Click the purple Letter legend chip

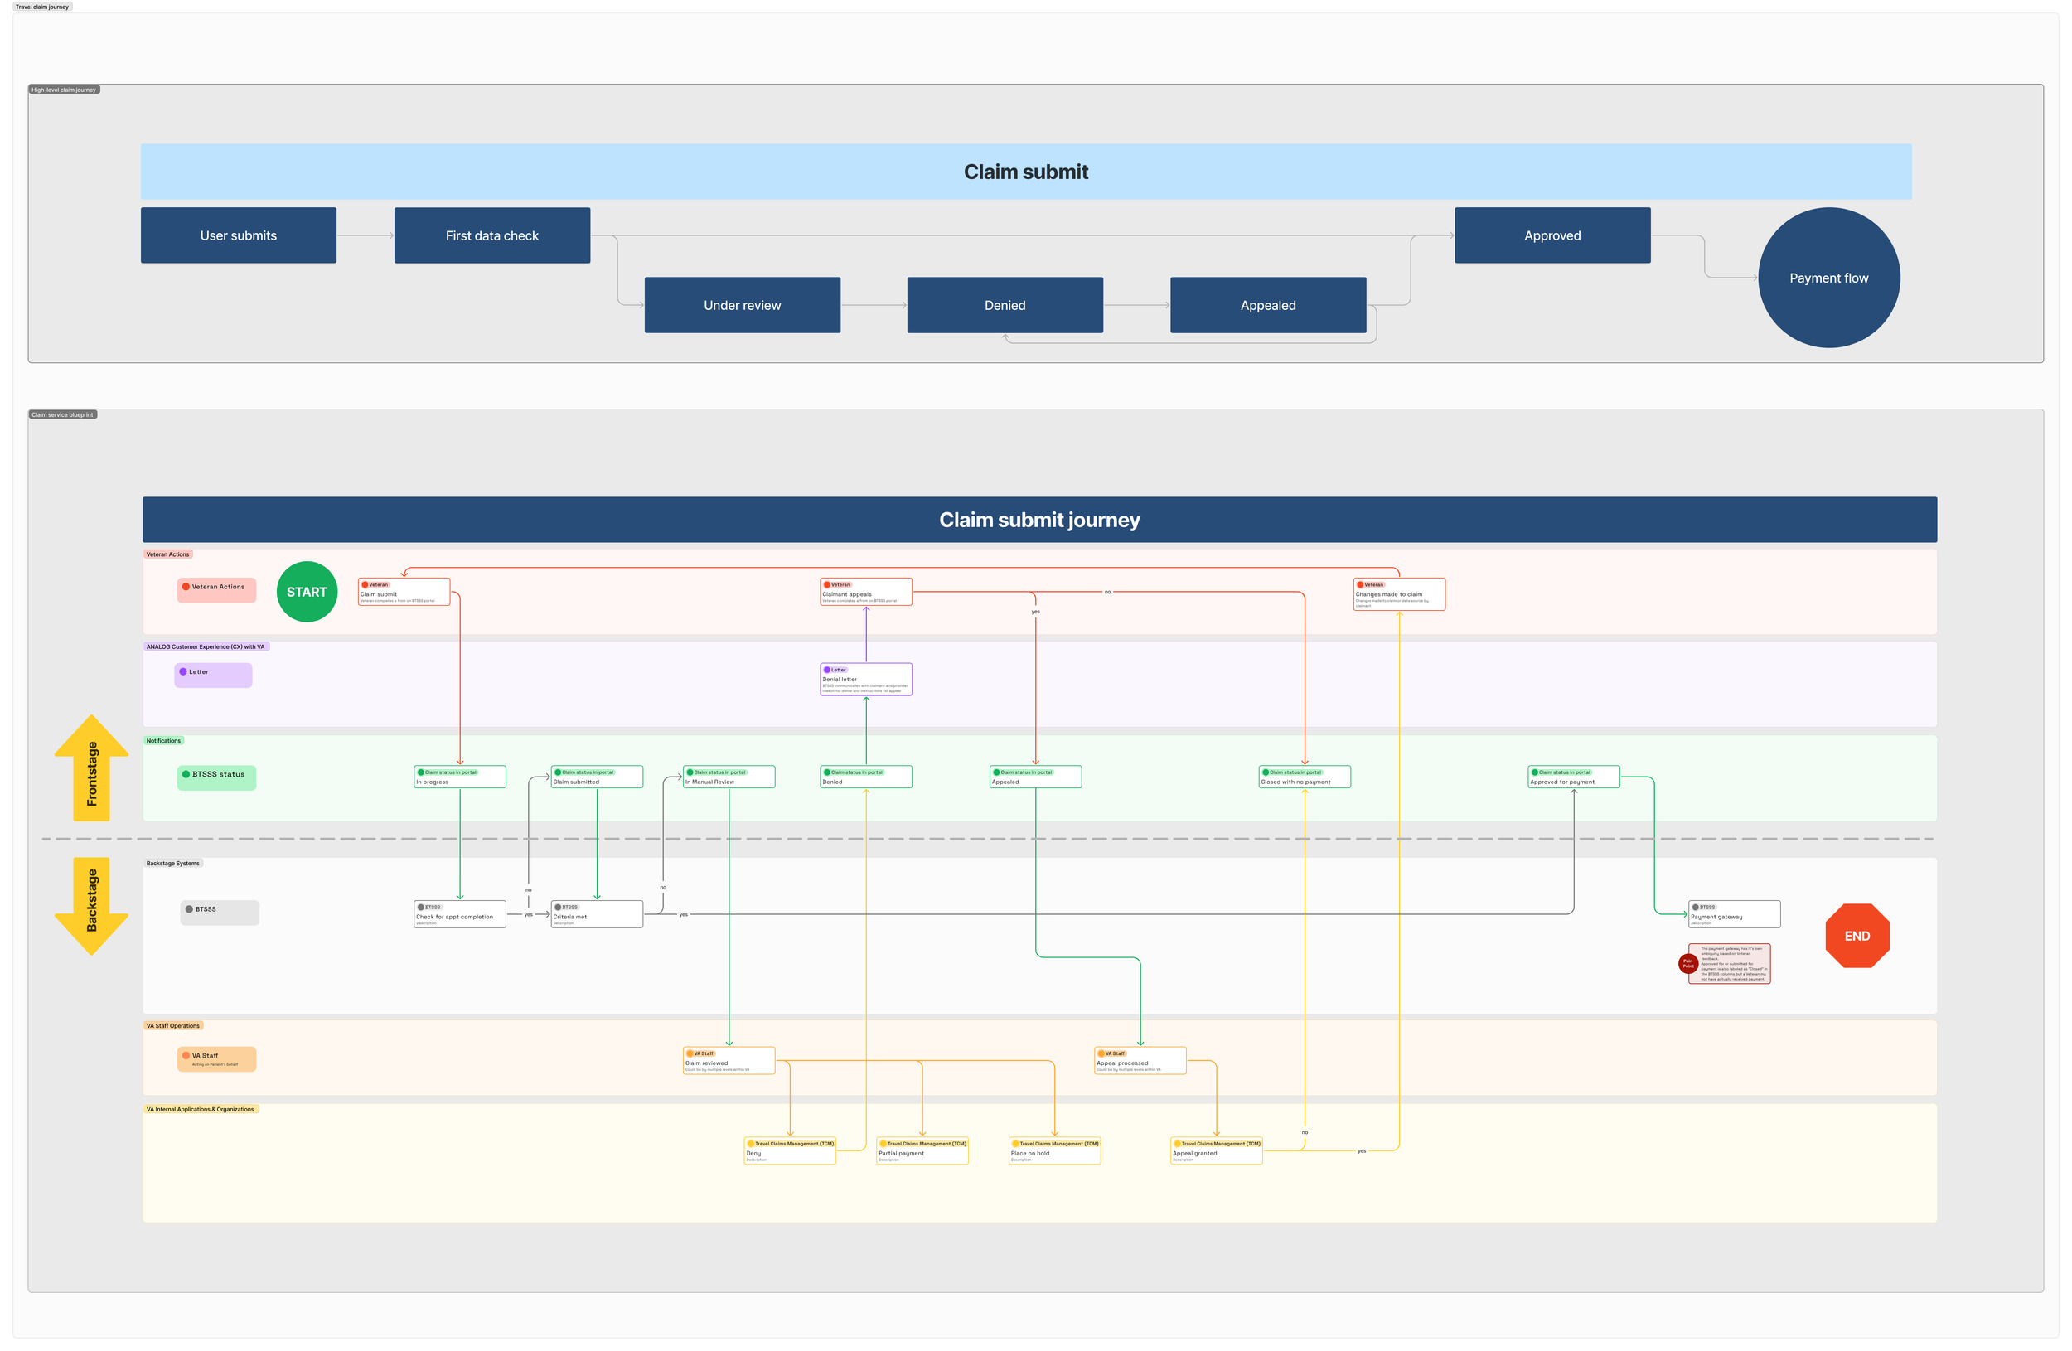click(213, 675)
